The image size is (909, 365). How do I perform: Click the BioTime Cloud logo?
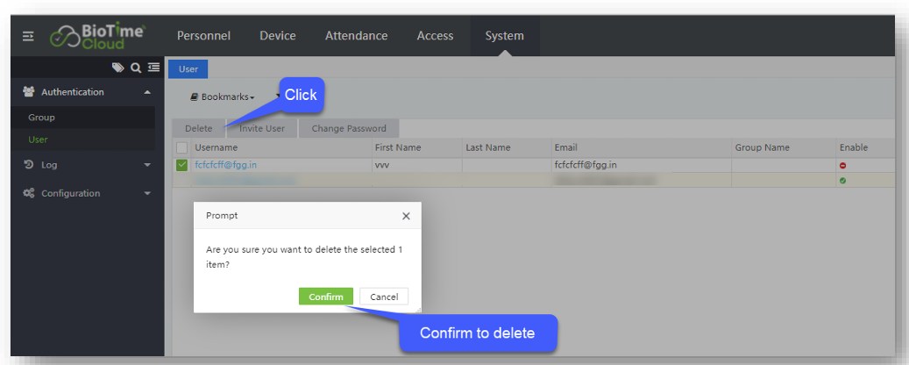tap(97, 36)
